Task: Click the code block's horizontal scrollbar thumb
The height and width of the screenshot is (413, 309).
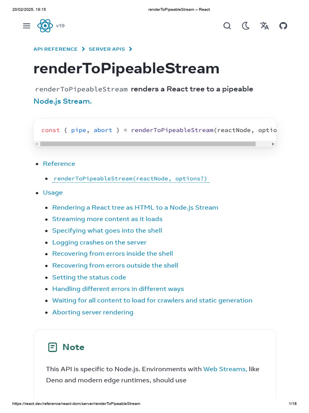Action: click(148, 144)
